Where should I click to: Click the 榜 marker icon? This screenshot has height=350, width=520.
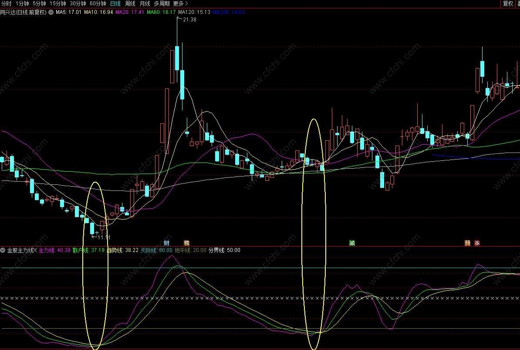point(186,243)
